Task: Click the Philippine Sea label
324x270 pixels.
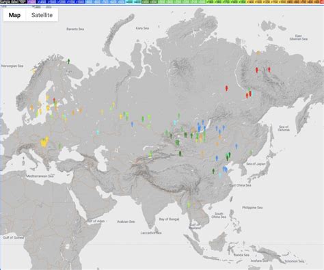Action: click(252, 208)
